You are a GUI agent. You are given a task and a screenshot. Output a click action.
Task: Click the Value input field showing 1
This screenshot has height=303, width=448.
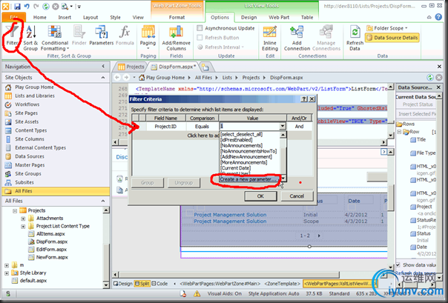[x=249, y=126]
